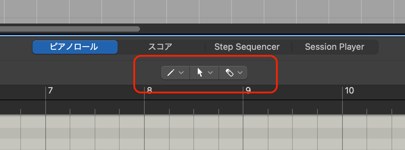
Task: Switch to the Step Sequencer tab
Action: click(247, 47)
